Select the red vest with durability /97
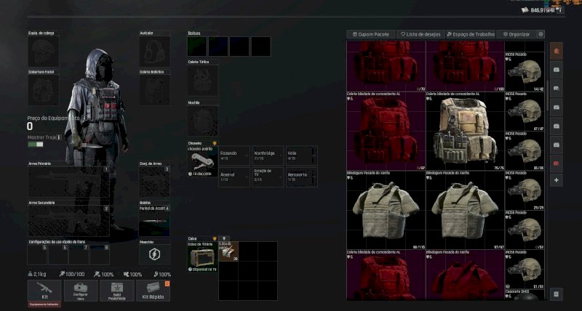This screenshot has height=311, width=582. 386,132
